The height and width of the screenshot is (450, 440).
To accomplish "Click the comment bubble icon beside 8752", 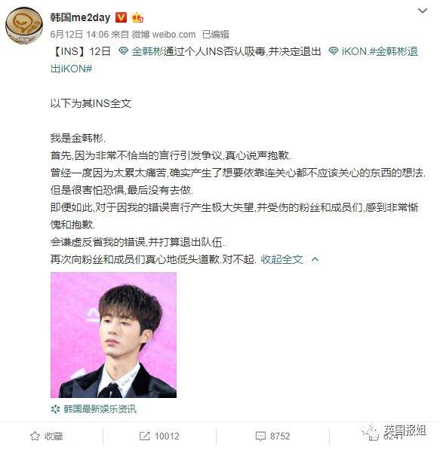I will click(260, 436).
